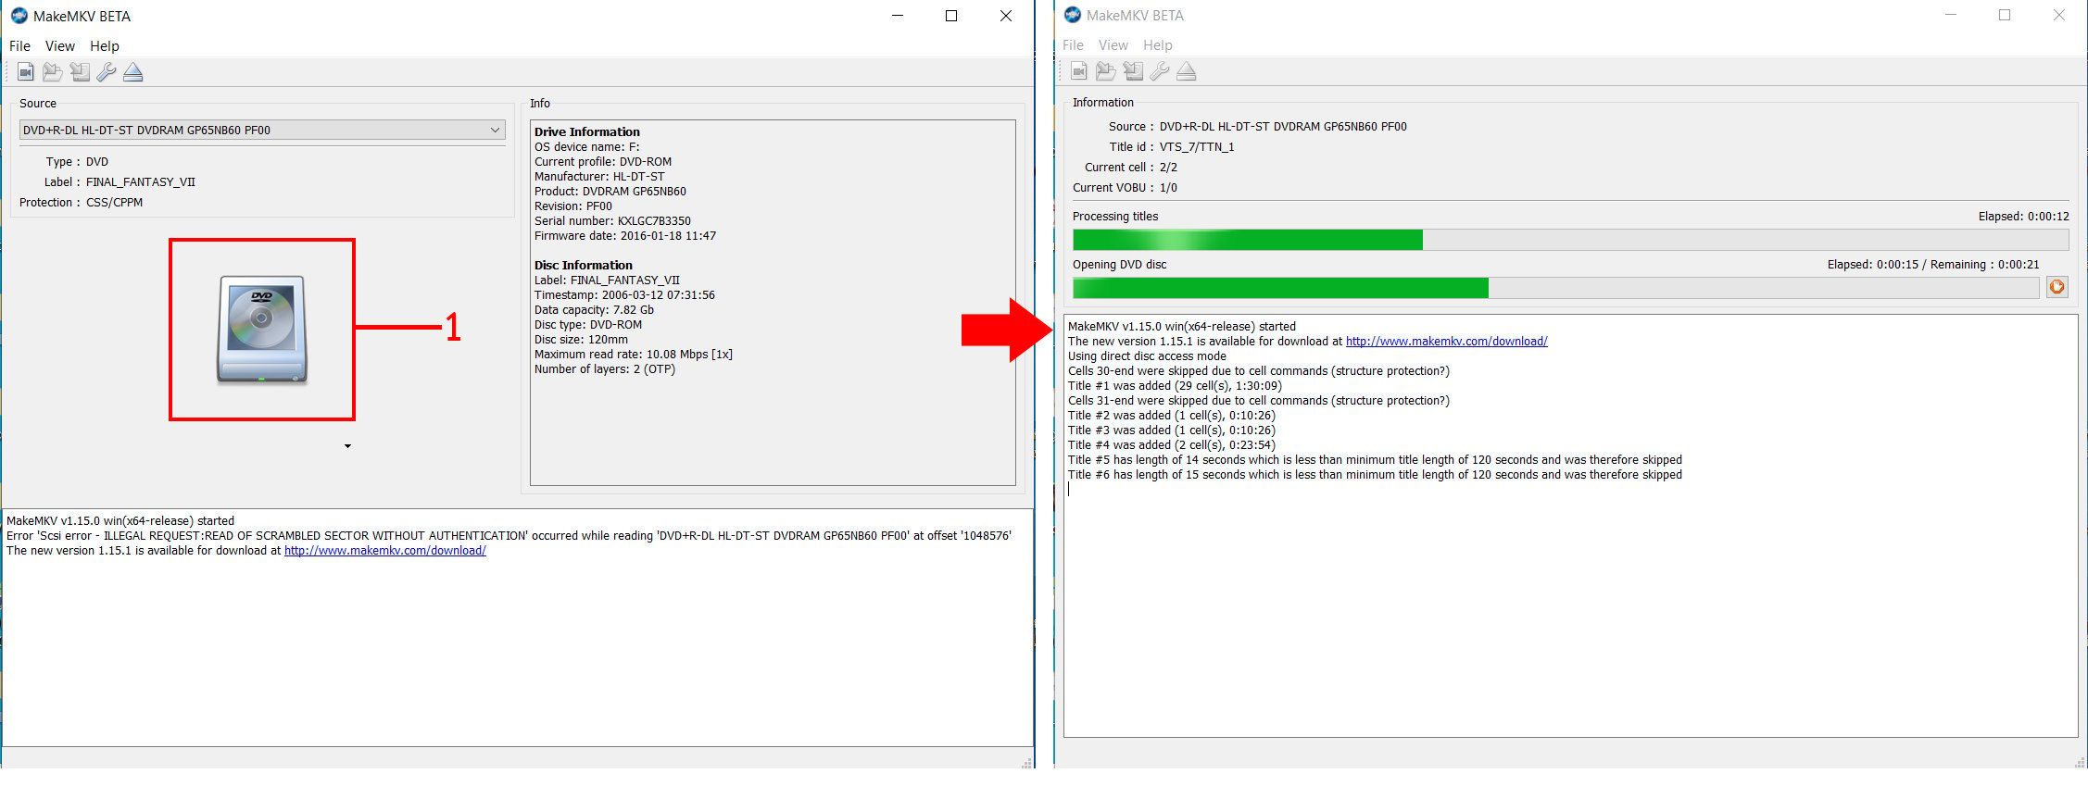Click 'Using direct disc access mode' line
This screenshot has width=2088, height=786.
point(1147,356)
